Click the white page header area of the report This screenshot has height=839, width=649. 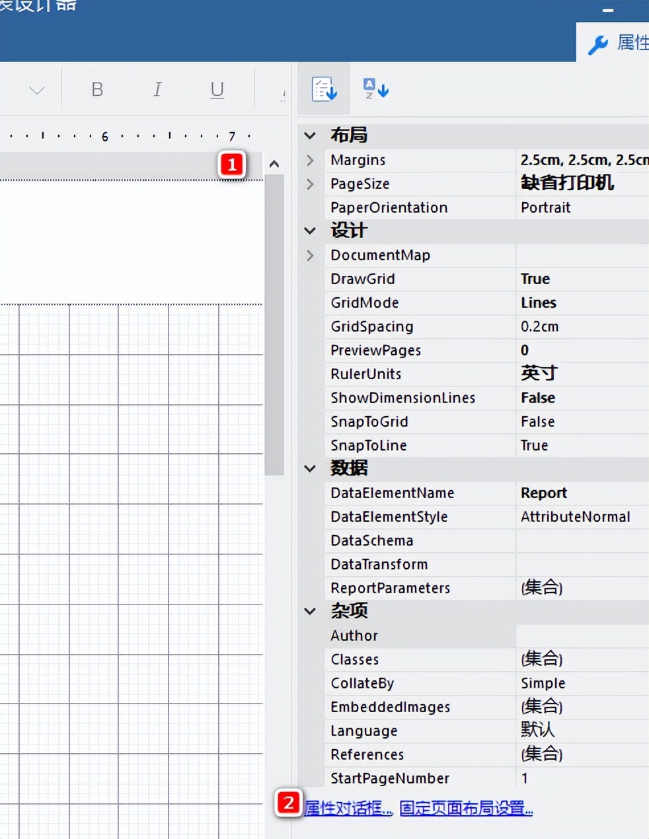click(131, 242)
